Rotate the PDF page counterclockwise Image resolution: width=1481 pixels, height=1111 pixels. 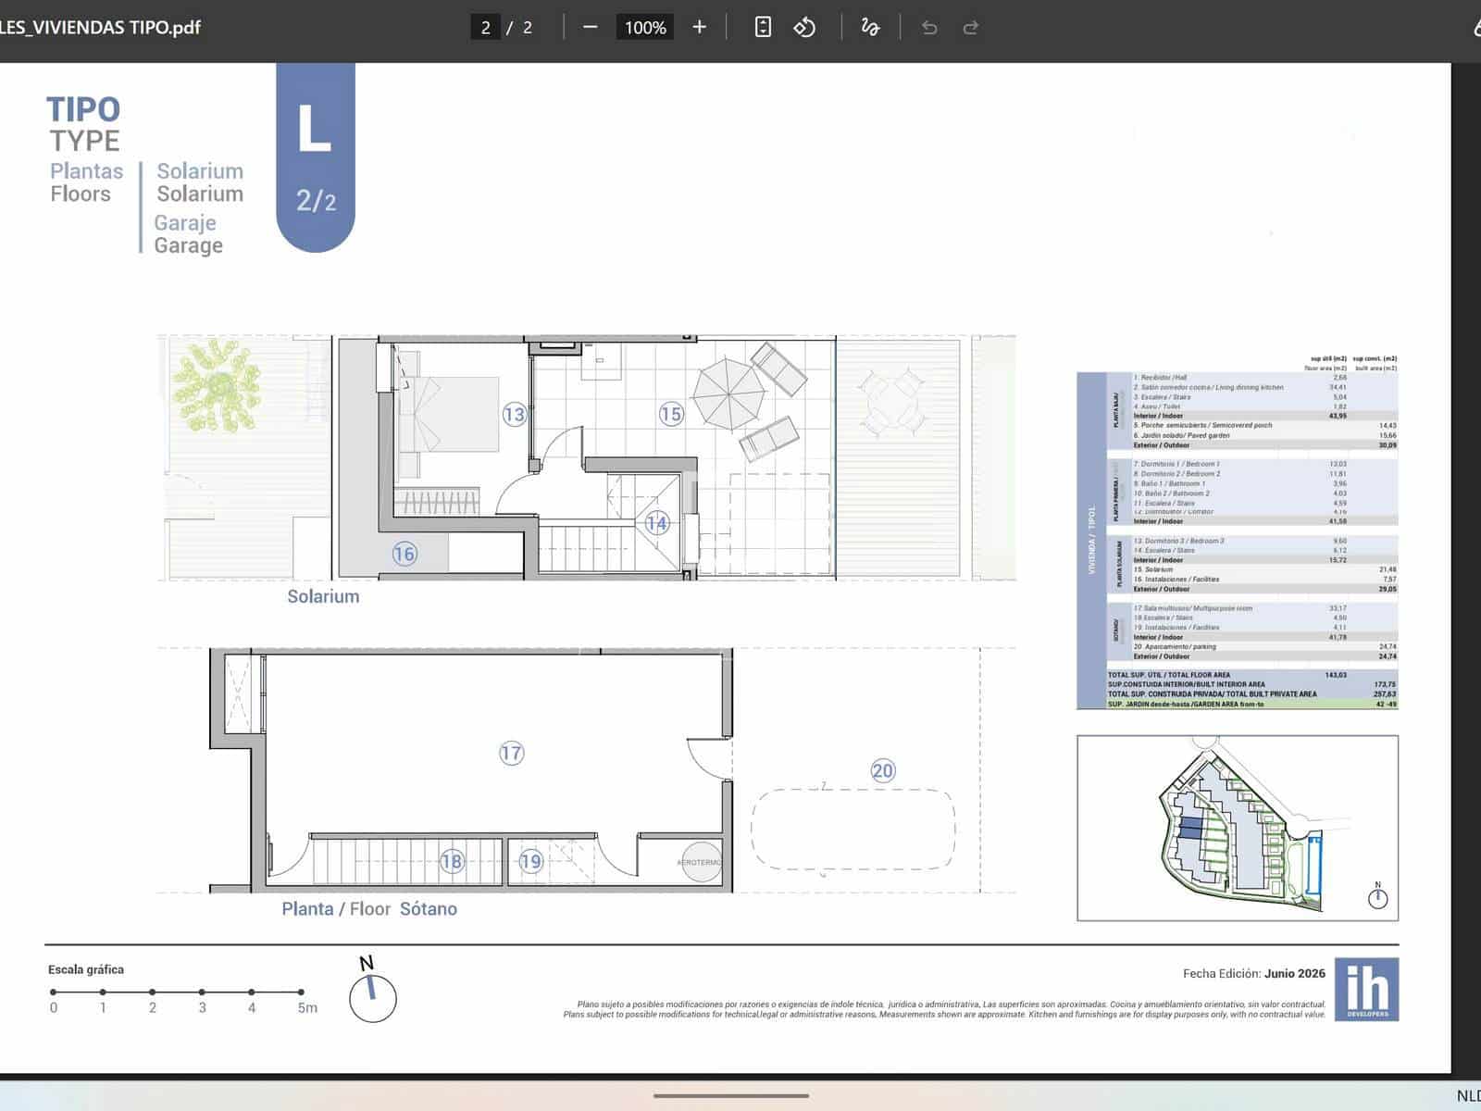click(804, 28)
